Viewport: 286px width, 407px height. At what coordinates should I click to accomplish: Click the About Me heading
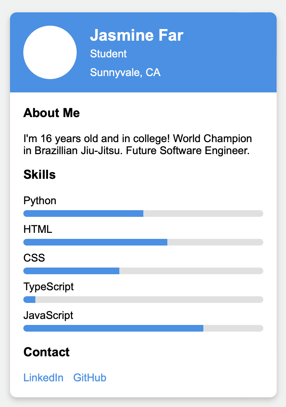click(x=52, y=113)
